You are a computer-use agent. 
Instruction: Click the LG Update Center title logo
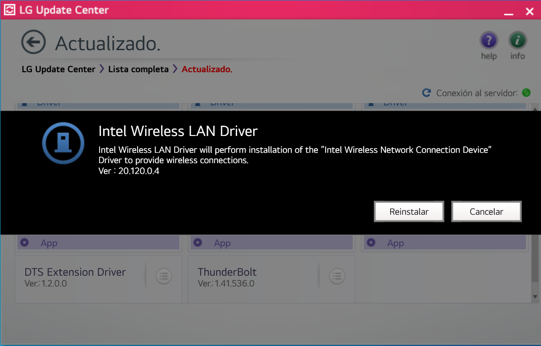tap(9, 10)
